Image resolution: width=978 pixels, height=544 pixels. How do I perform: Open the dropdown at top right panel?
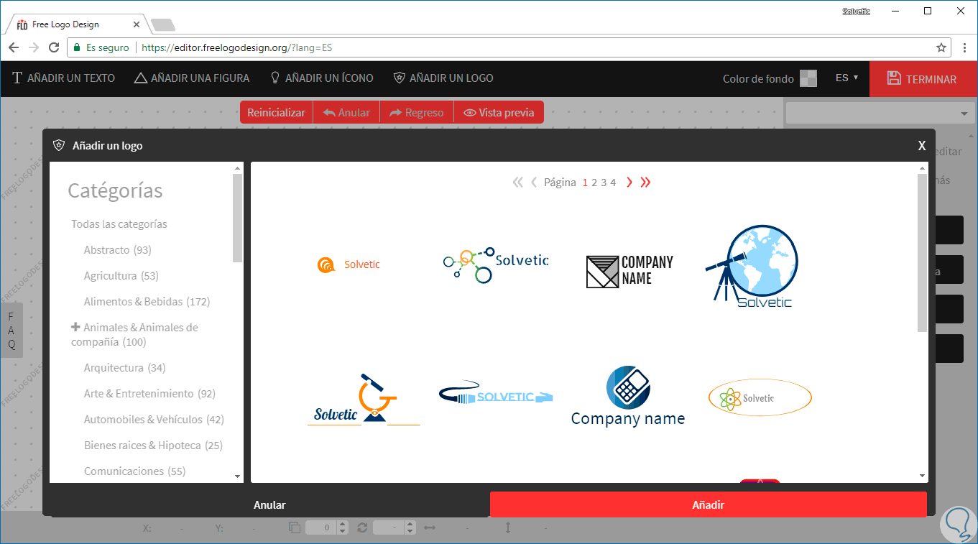tap(879, 114)
